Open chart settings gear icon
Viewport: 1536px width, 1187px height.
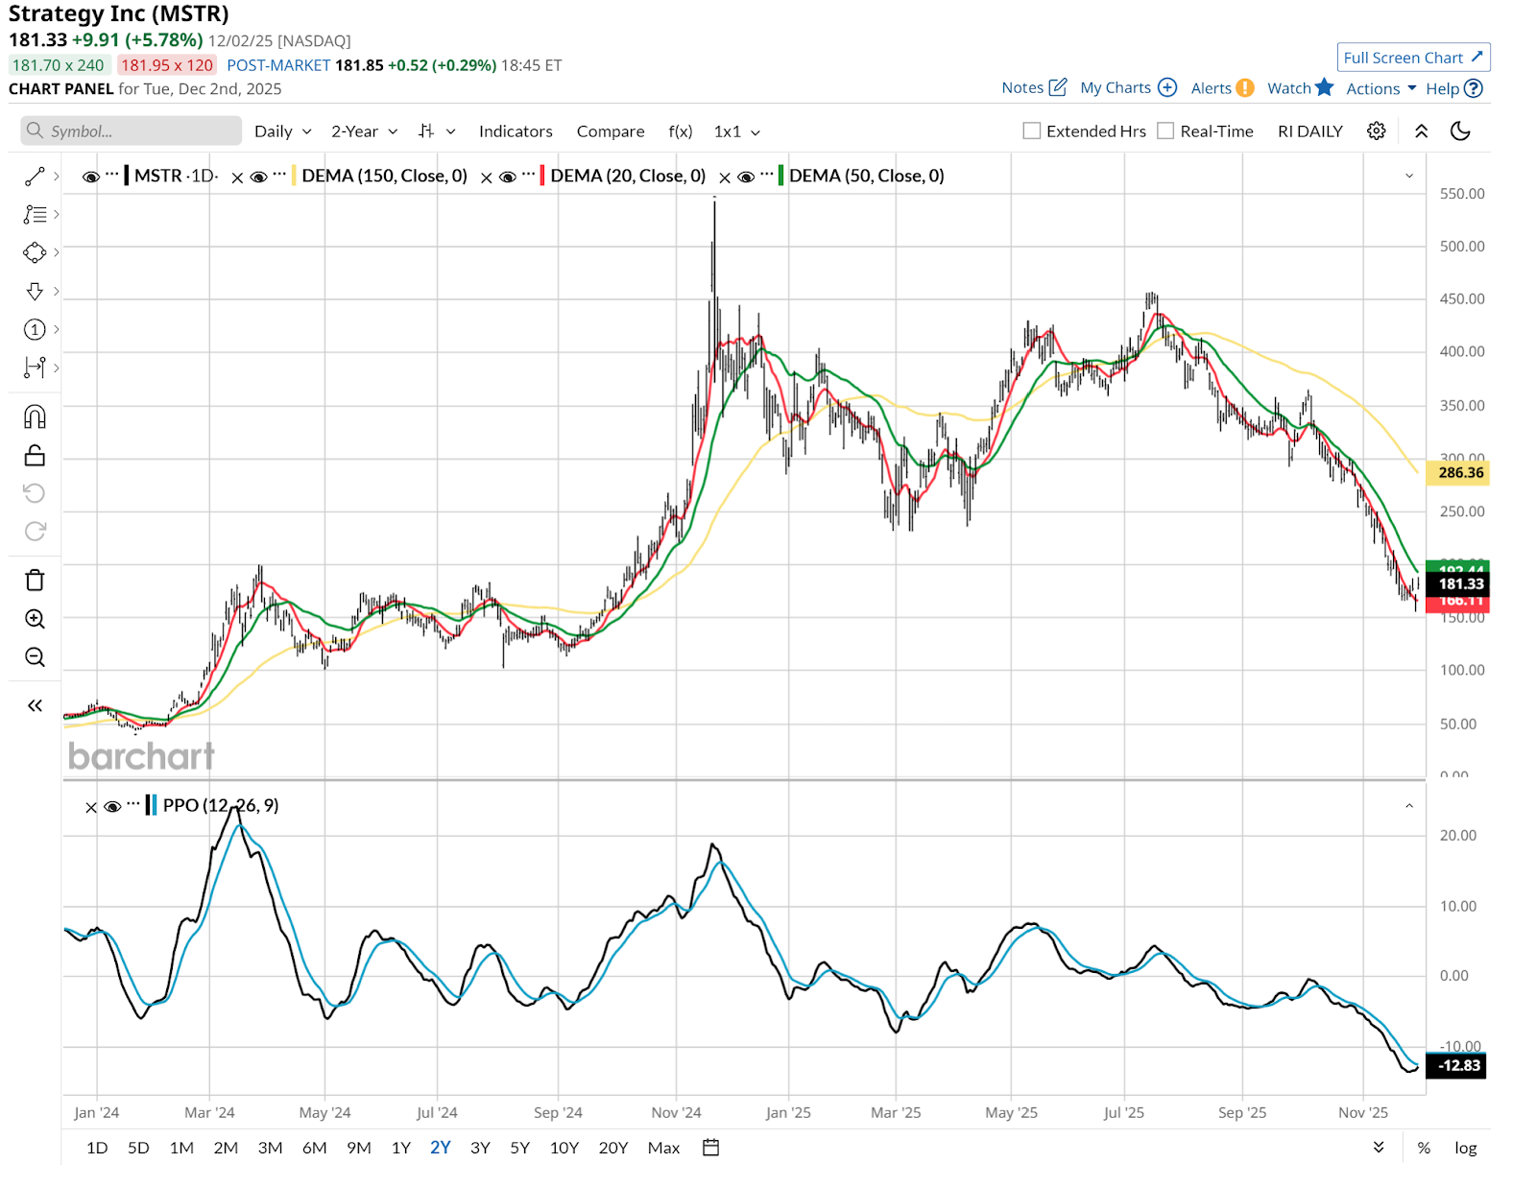(1376, 131)
